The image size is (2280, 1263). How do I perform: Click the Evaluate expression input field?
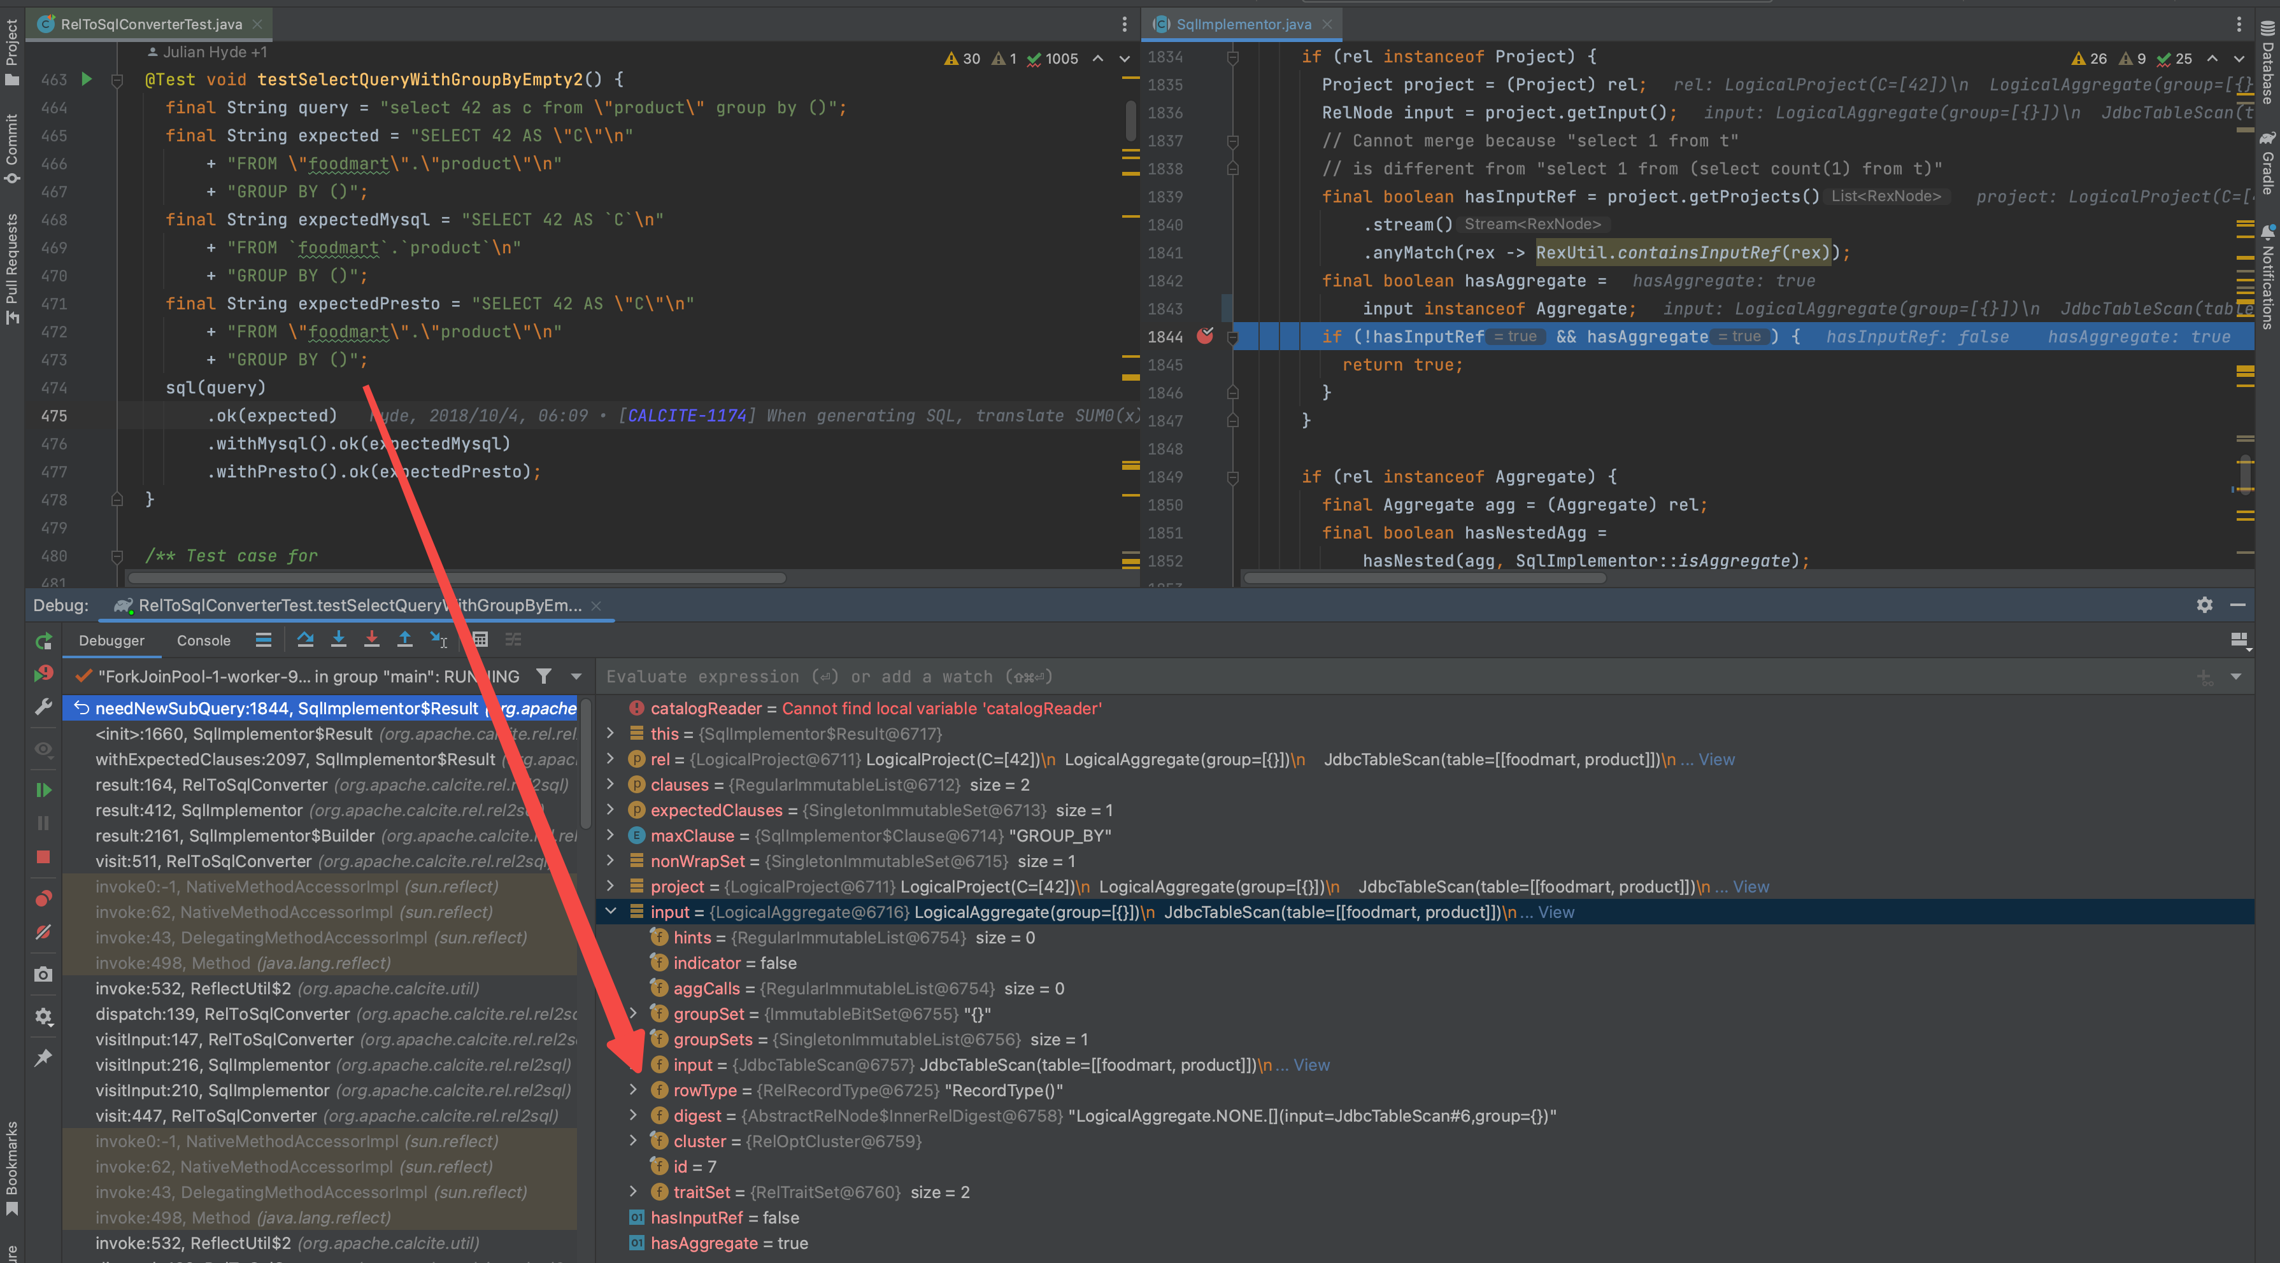pos(1390,677)
